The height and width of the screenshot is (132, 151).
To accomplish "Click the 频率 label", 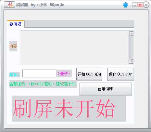I will click(x=15, y=75).
